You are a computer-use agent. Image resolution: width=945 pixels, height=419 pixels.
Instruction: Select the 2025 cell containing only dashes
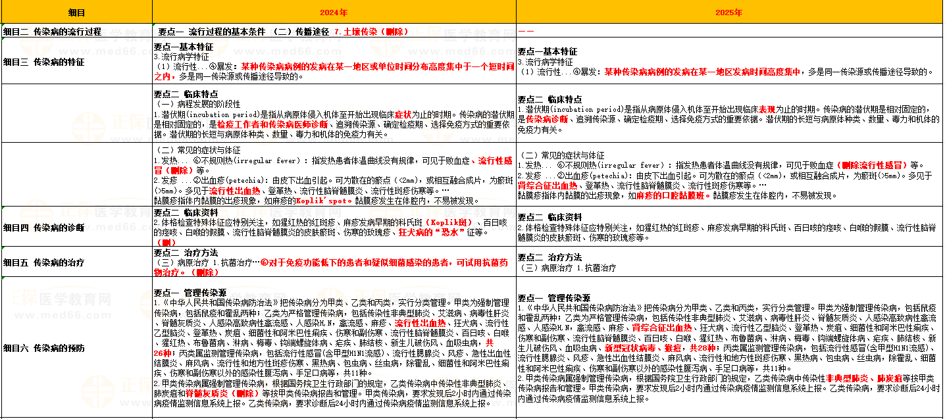point(525,32)
